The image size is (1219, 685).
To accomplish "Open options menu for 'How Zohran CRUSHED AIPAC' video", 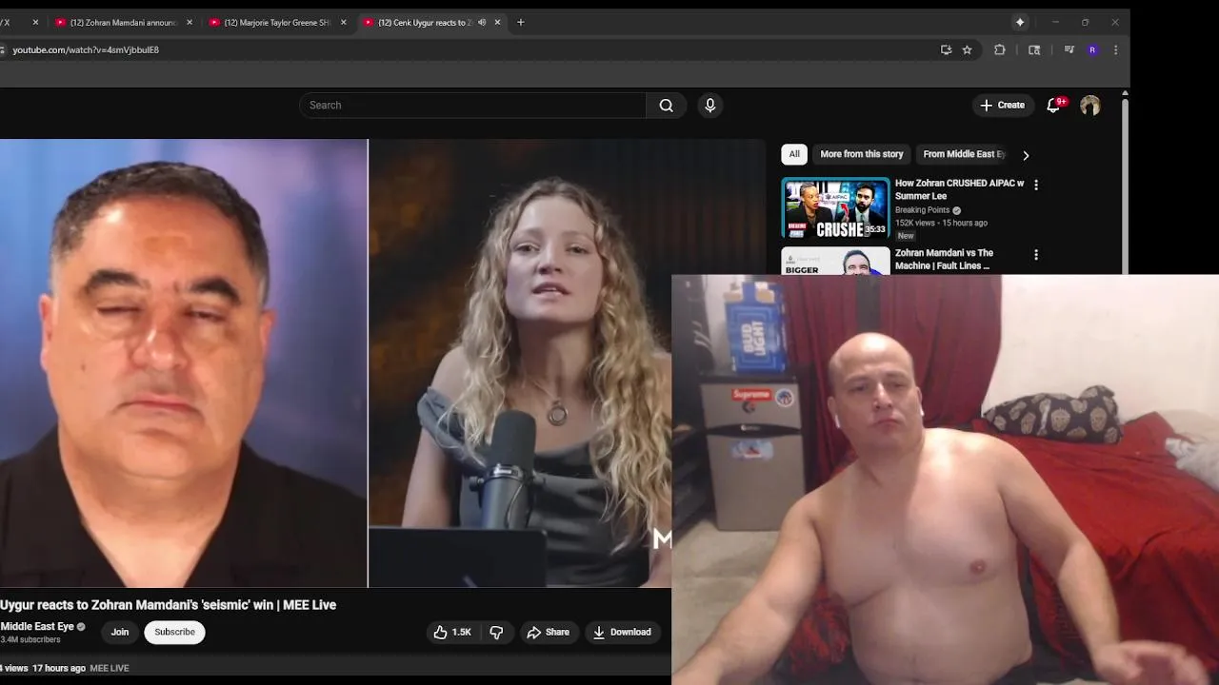I will [1036, 186].
